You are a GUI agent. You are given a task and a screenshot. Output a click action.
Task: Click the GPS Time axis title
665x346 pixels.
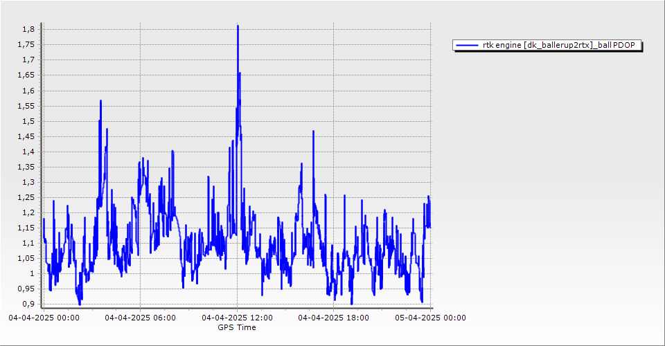pyautogui.click(x=237, y=327)
